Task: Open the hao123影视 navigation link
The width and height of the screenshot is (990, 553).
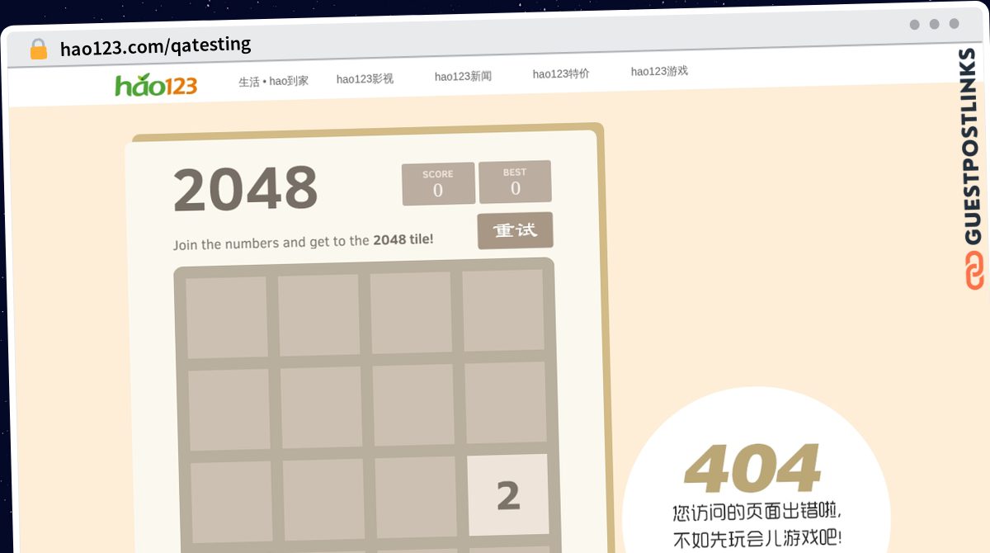Action: [x=365, y=79]
